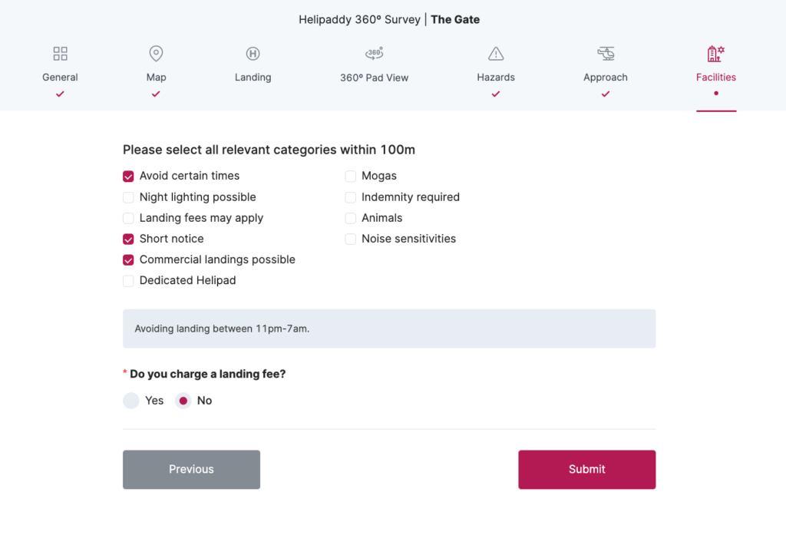Click the Facilities building icon

coord(715,54)
